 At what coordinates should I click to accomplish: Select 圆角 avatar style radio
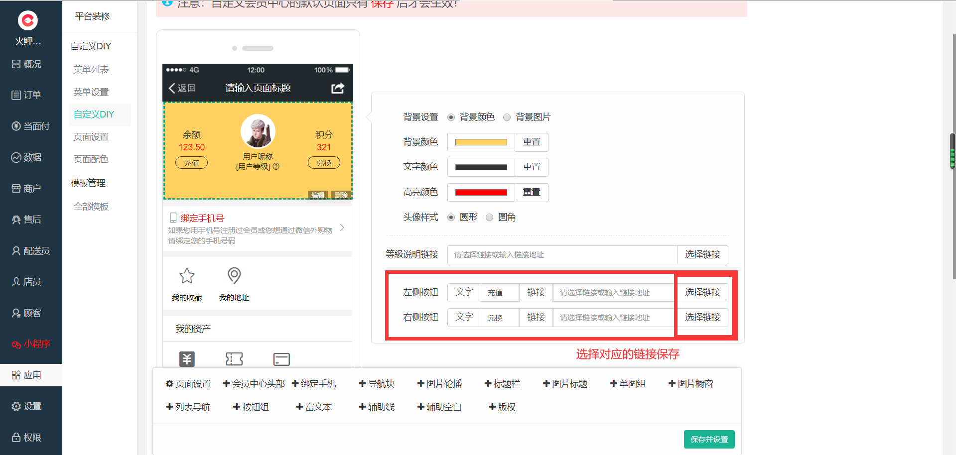(490, 218)
